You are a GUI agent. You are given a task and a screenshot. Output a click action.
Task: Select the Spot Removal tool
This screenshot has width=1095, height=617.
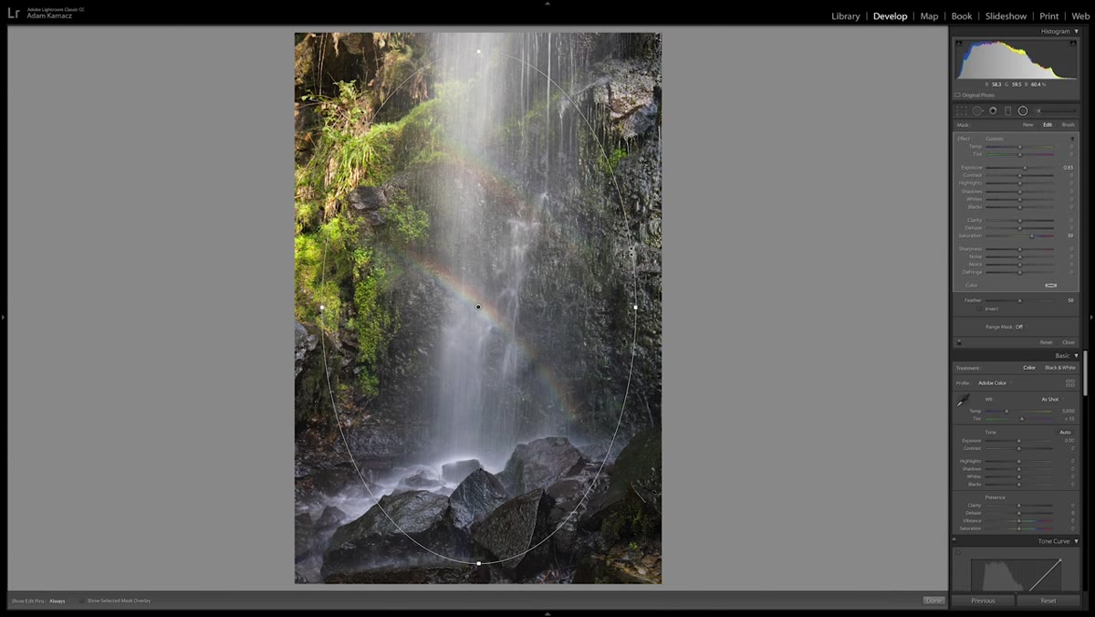pyautogui.click(x=977, y=110)
